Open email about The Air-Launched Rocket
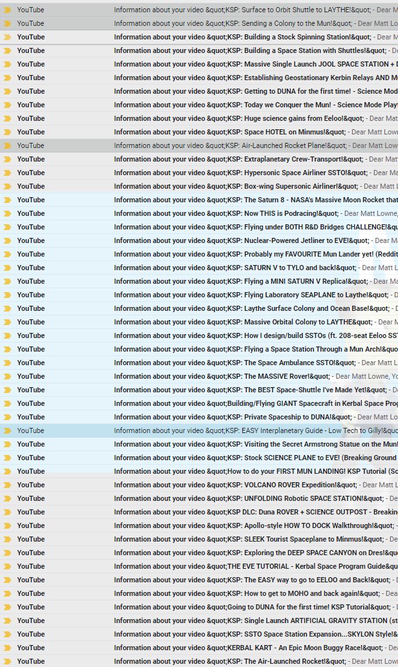This screenshot has height=667, width=398. point(199,661)
